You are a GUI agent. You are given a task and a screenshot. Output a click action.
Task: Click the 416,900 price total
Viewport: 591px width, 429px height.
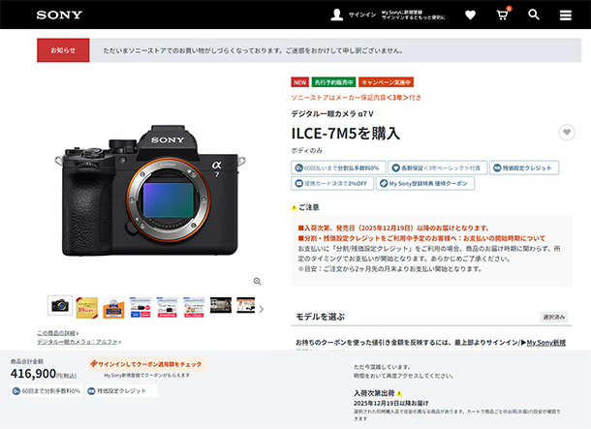[x=34, y=374]
